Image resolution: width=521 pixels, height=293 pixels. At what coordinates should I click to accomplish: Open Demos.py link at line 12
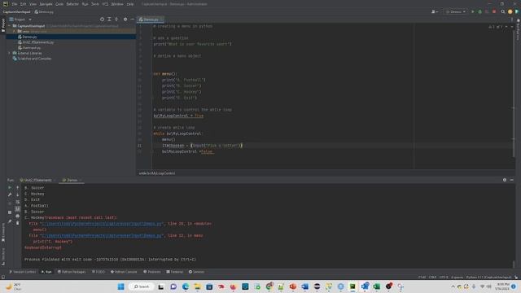(x=102, y=235)
